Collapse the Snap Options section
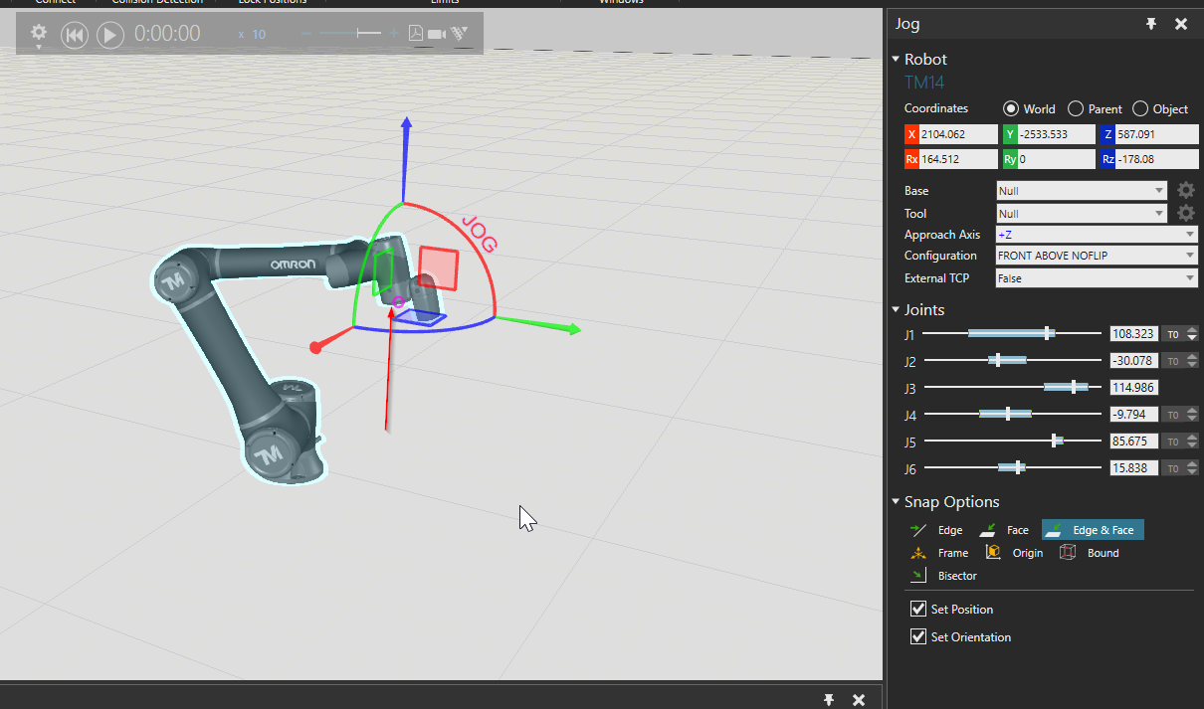 (x=896, y=502)
